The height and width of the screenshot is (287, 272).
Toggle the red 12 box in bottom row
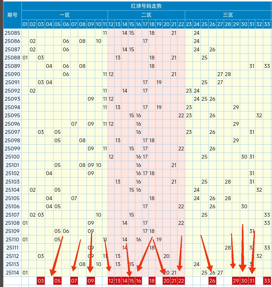[111, 280]
